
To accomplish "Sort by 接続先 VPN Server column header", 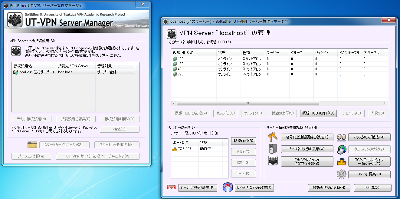I will pos(76,66).
